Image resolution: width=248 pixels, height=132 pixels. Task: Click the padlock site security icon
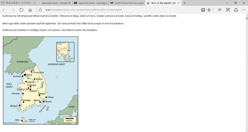click(40, 10)
